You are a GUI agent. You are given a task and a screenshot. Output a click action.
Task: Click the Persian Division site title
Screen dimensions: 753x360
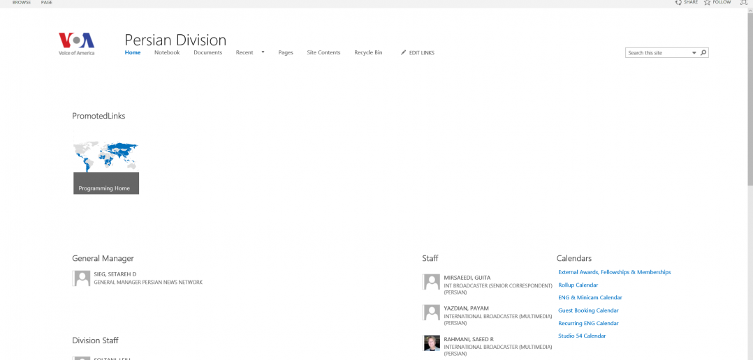175,40
